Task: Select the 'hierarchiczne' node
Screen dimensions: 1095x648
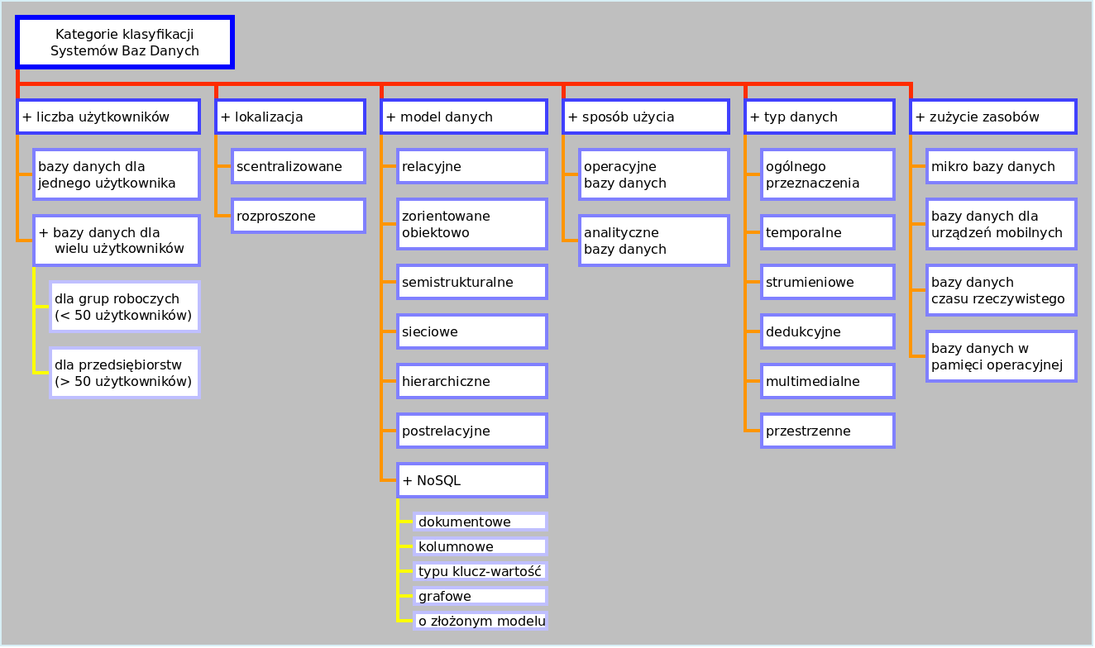Action: [x=472, y=381]
